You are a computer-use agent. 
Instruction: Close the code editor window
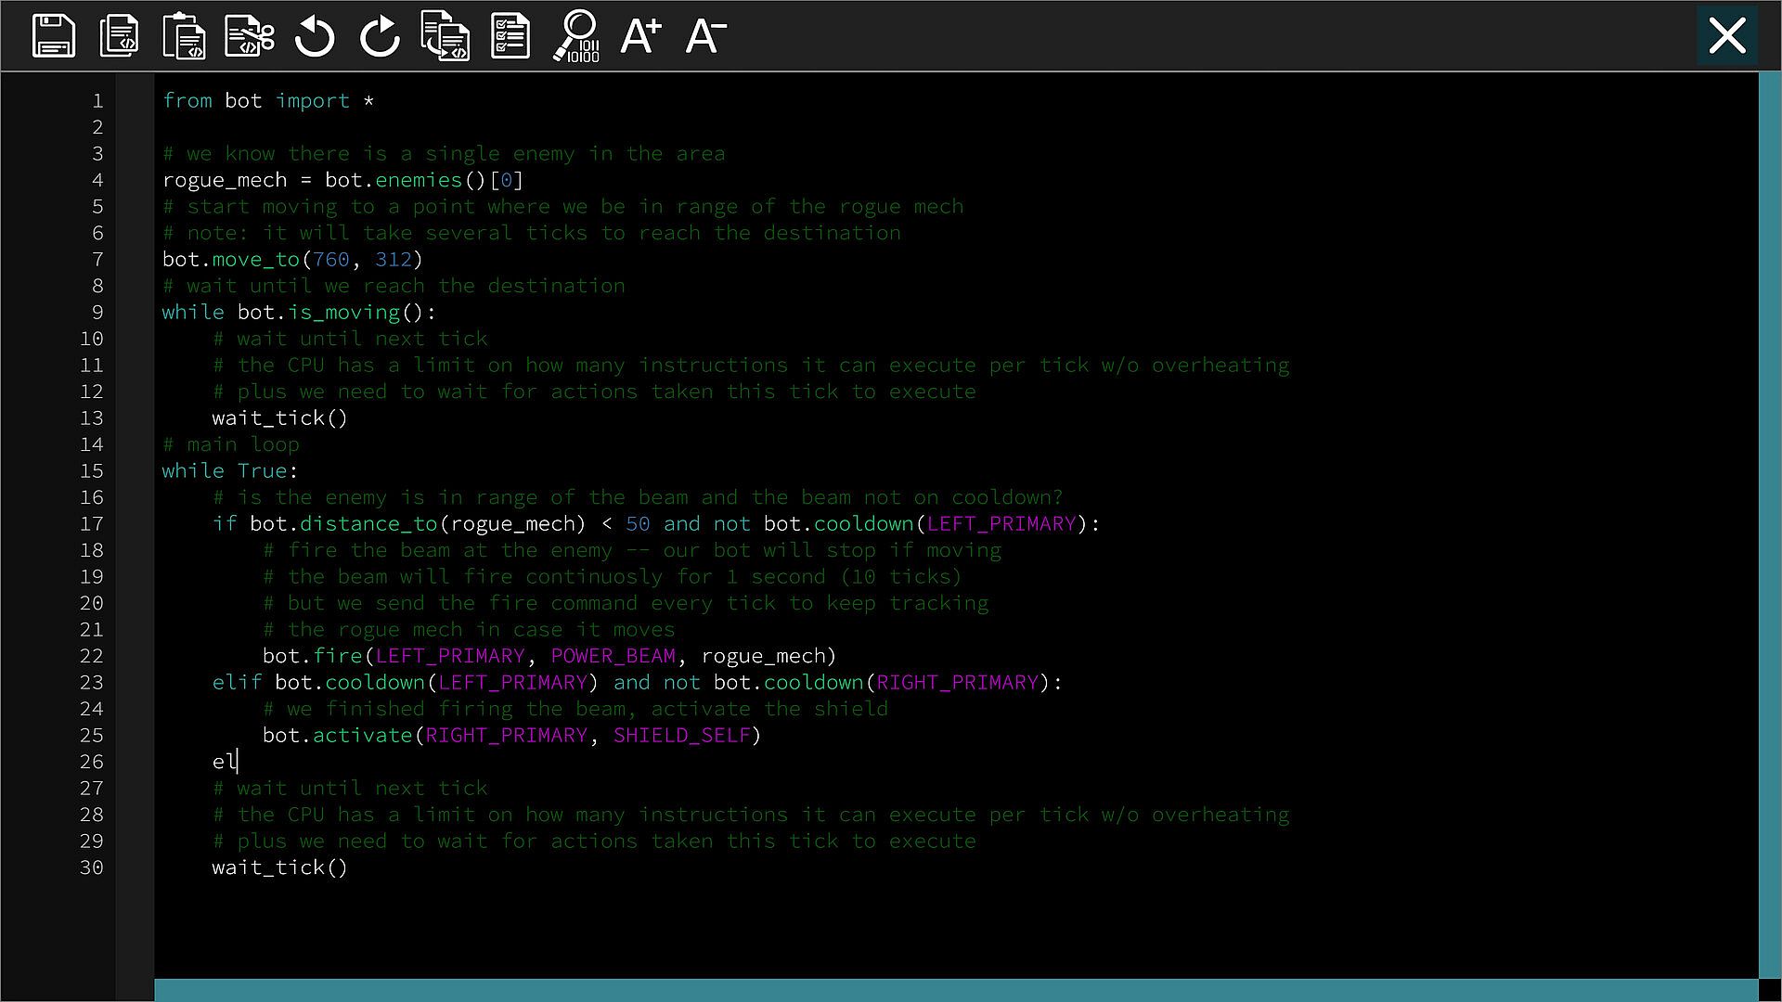point(1727,36)
